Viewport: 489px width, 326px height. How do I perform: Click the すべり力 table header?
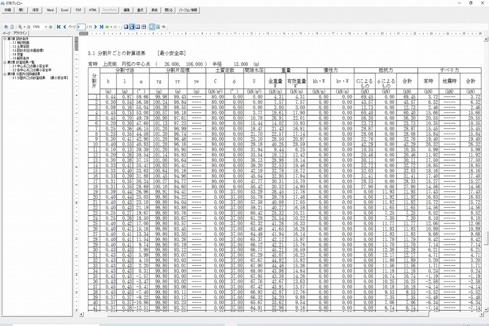(x=449, y=71)
